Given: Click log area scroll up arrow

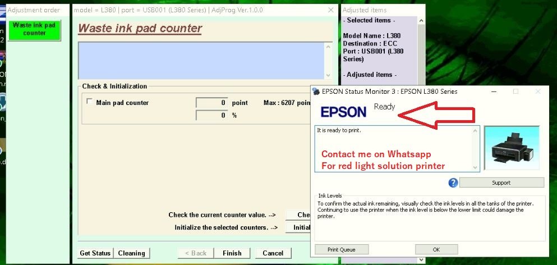Looking at the screenshot, I should click(328, 47).
